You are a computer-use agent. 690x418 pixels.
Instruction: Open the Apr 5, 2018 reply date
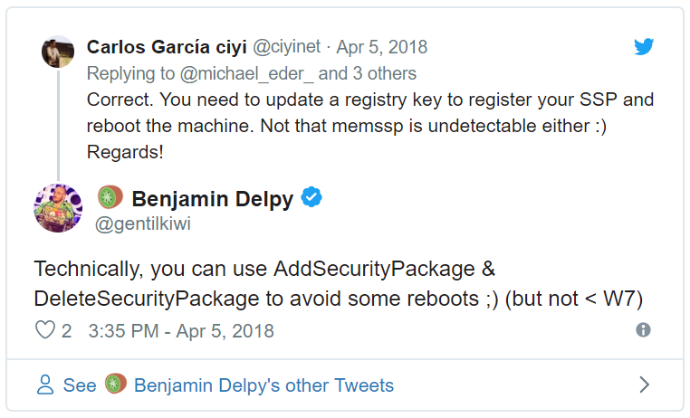[381, 47]
